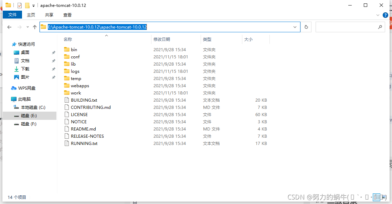Image resolution: width=392 pixels, height=204 pixels.
Task: Click the pin icon beside 文档
Action: click(53, 61)
